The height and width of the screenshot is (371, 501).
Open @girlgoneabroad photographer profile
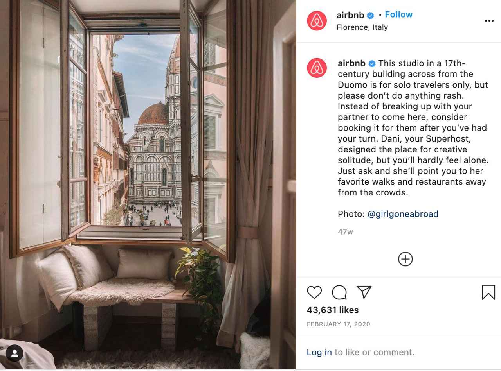(x=403, y=214)
